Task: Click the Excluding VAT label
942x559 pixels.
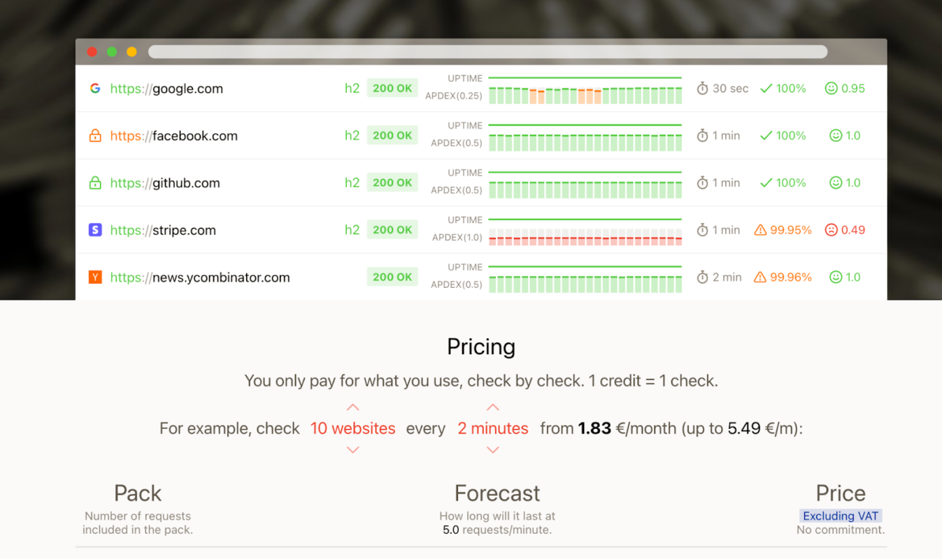Action: point(841,516)
